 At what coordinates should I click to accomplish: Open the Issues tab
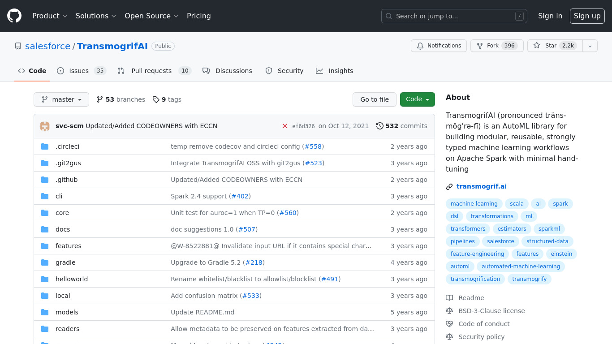pyautogui.click(x=81, y=71)
